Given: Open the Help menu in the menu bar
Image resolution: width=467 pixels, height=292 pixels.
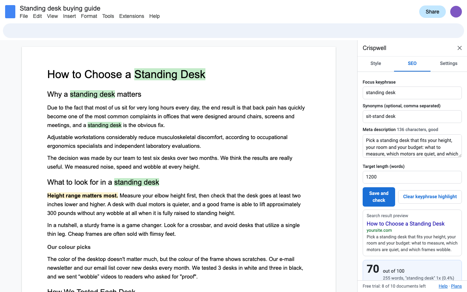Looking at the screenshot, I should [154, 16].
